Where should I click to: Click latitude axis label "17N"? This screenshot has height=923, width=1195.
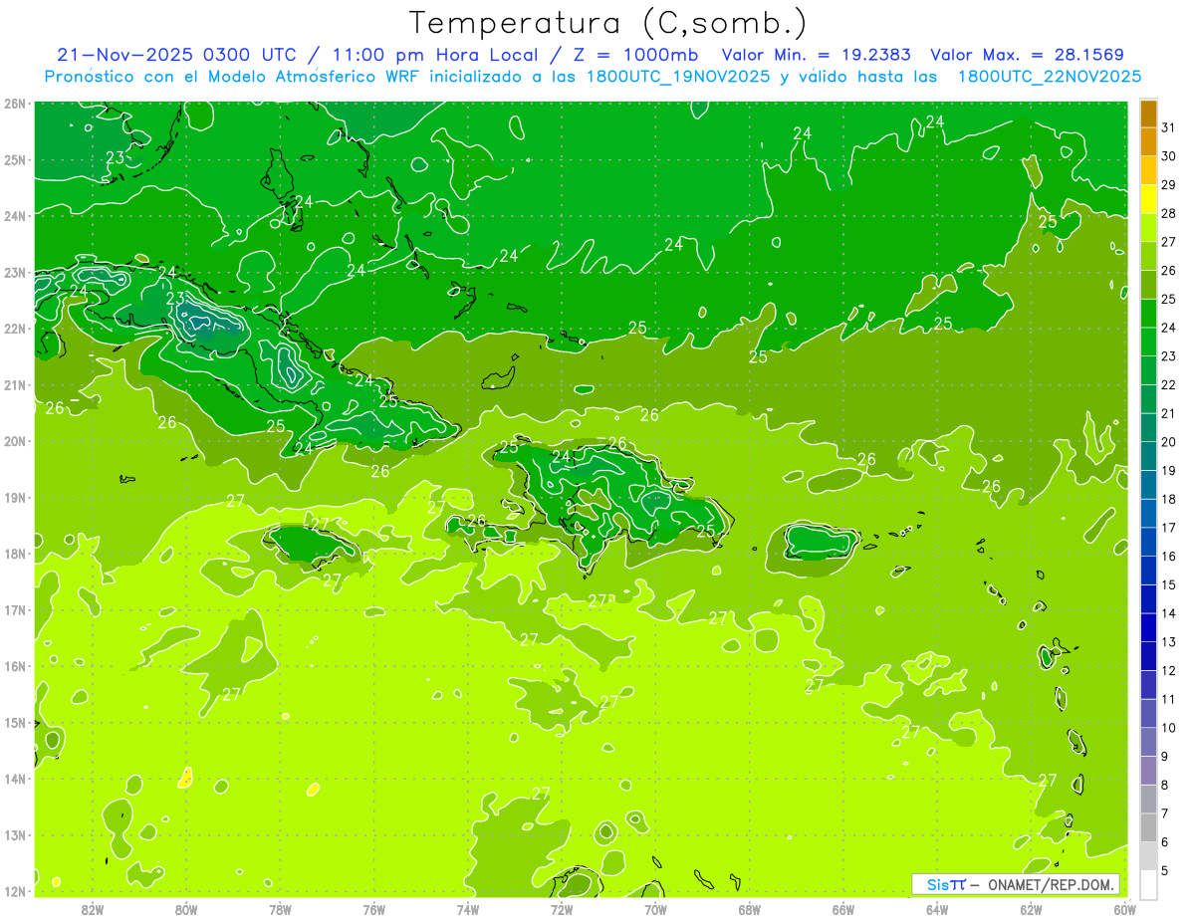[x=15, y=609]
